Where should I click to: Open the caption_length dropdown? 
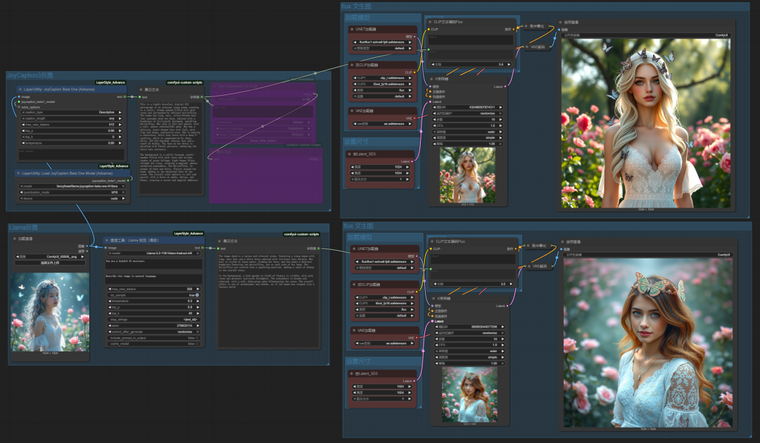click(x=71, y=118)
